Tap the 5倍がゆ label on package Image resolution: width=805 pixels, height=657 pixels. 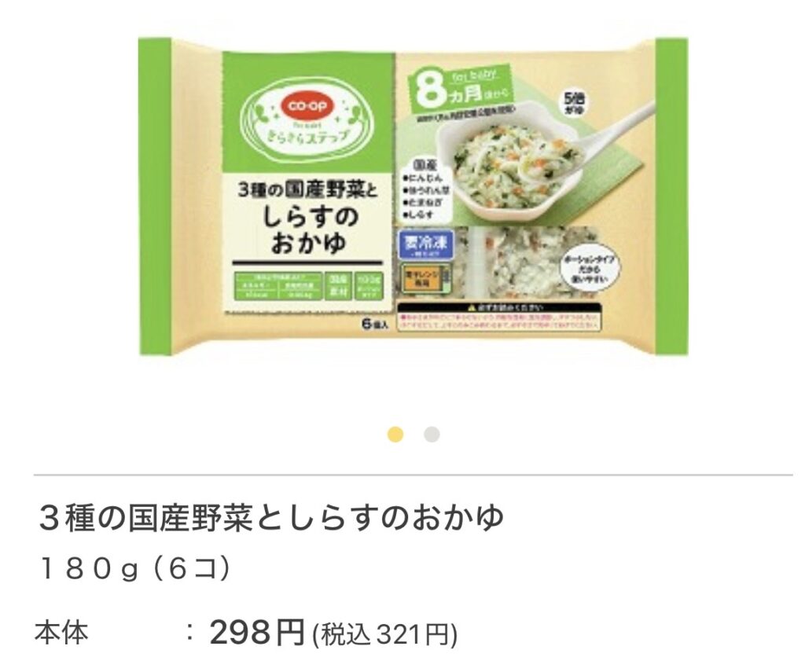pyautogui.click(x=574, y=105)
